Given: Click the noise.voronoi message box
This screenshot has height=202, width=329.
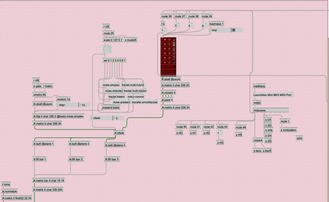Looking at the screenshot, I should (x=136, y=97).
